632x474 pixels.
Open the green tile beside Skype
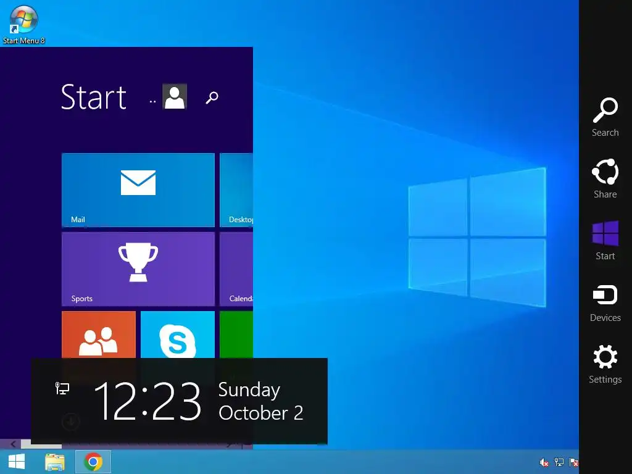coord(236,335)
